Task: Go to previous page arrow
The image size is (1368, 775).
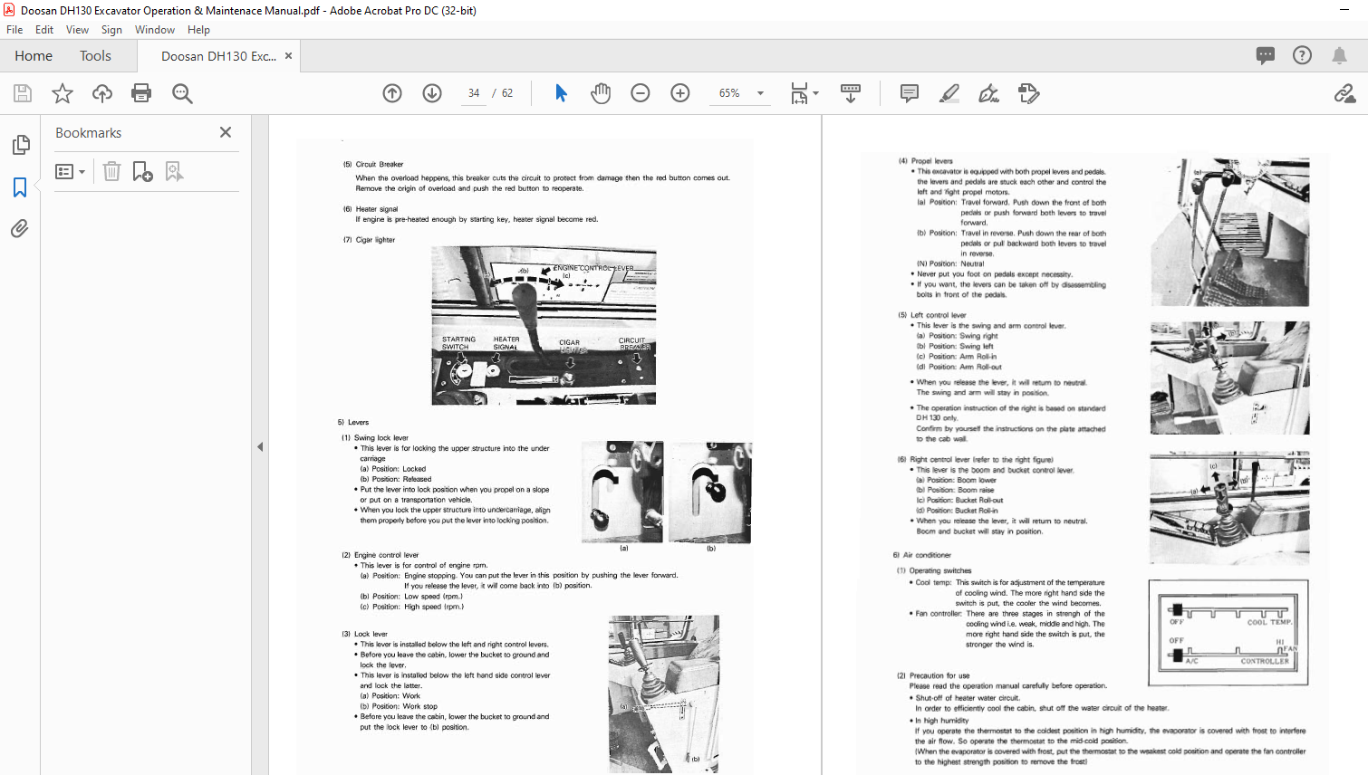Action: click(392, 93)
